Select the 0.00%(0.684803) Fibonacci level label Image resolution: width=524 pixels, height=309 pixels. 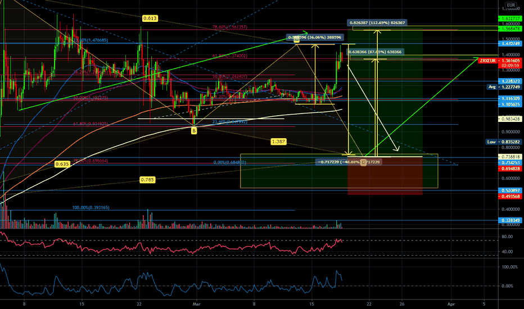pyautogui.click(x=230, y=163)
